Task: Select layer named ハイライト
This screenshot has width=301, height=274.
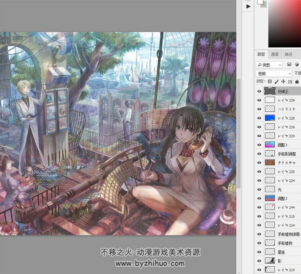Action: coord(286,109)
